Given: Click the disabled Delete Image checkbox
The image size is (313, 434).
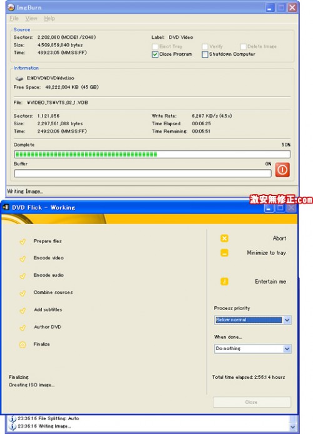Looking at the screenshot, I should 244,46.
